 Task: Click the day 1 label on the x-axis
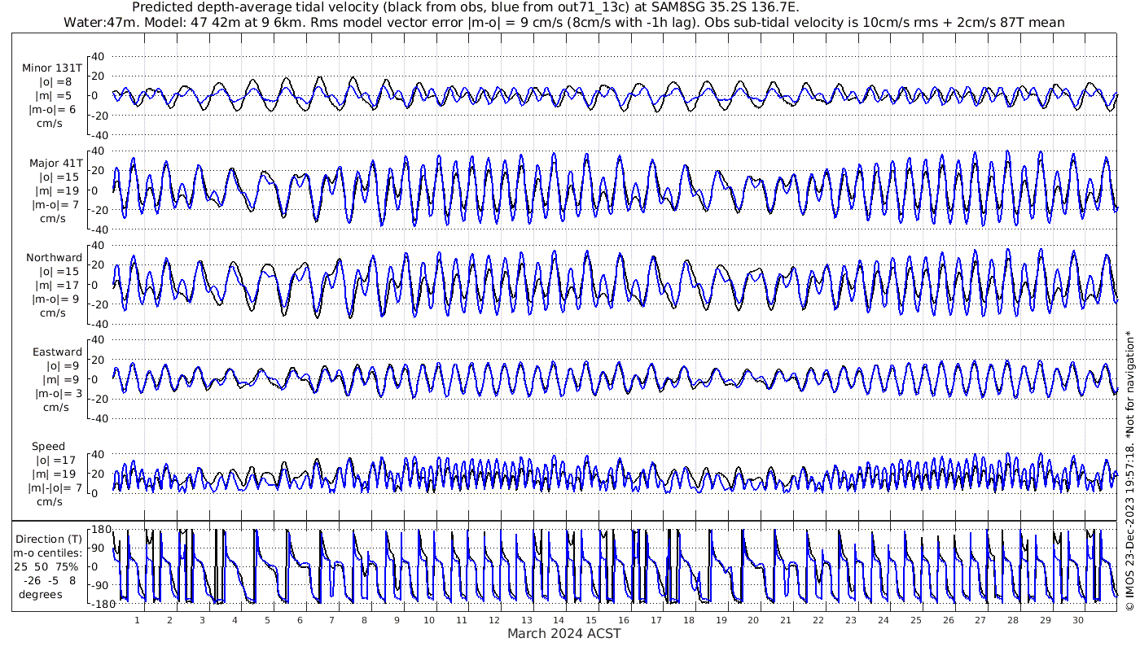click(x=137, y=620)
